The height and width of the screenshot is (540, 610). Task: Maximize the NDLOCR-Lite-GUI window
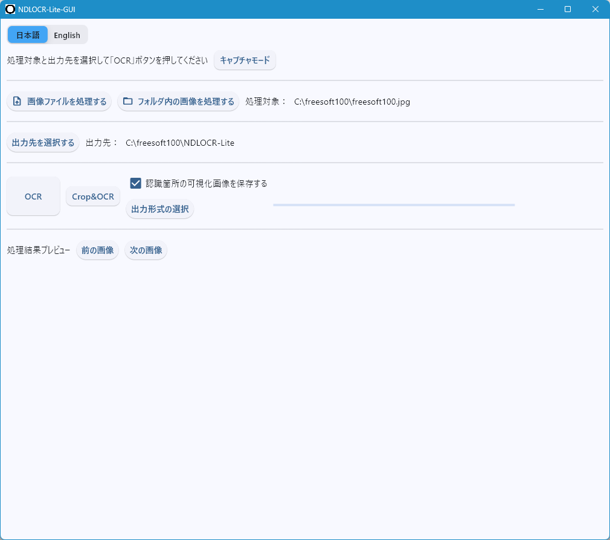click(x=567, y=9)
